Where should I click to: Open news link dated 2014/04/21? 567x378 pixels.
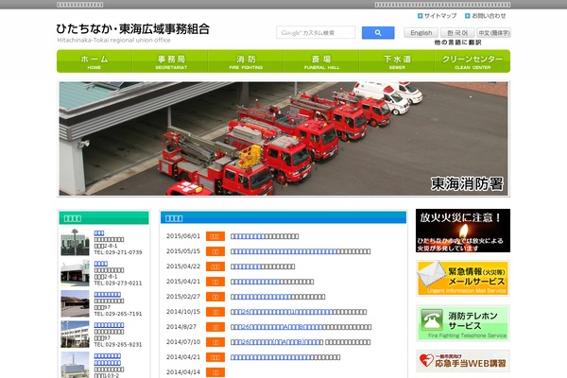[x=270, y=357]
